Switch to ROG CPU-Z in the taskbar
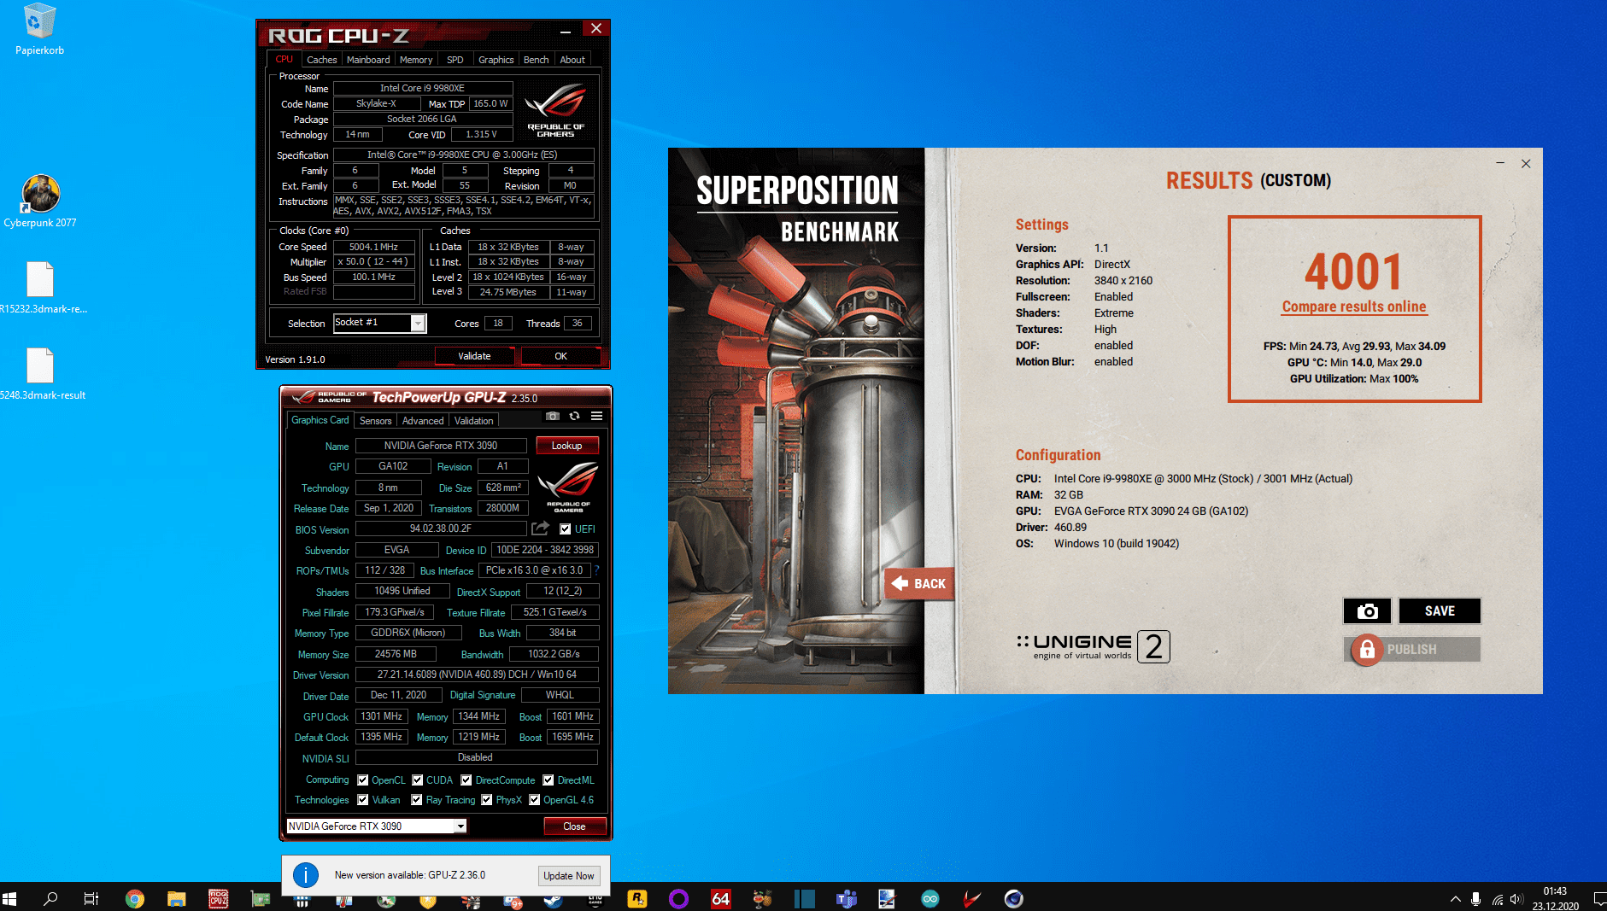Image resolution: width=1607 pixels, height=911 pixels. pyautogui.click(x=218, y=898)
